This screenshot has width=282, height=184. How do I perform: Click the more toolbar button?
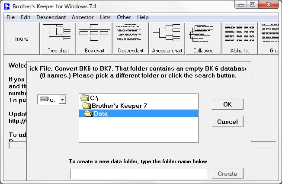click(x=22, y=39)
